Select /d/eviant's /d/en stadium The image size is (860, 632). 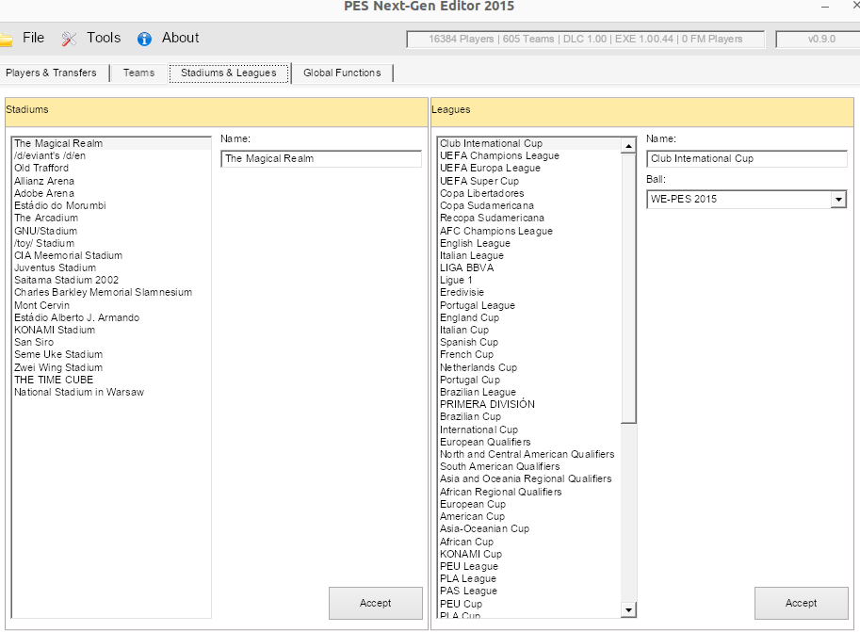click(x=111, y=155)
